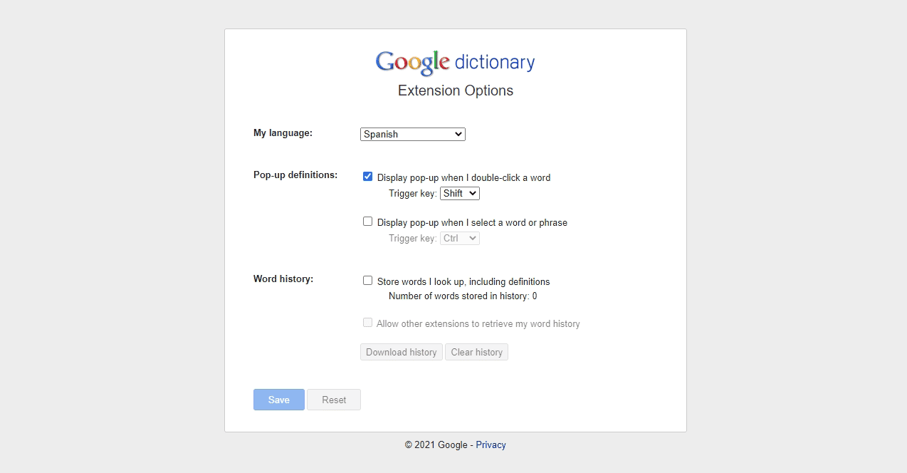Click the double-click a word option label
Image resolution: width=907 pixels, height=473 pixels.
(x=463, y=177)
